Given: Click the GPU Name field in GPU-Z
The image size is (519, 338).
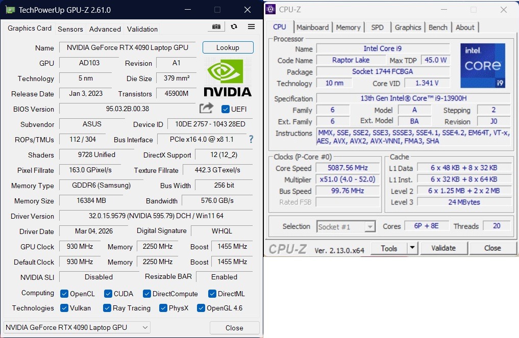Looking at the screenshot, I should 128,47.
